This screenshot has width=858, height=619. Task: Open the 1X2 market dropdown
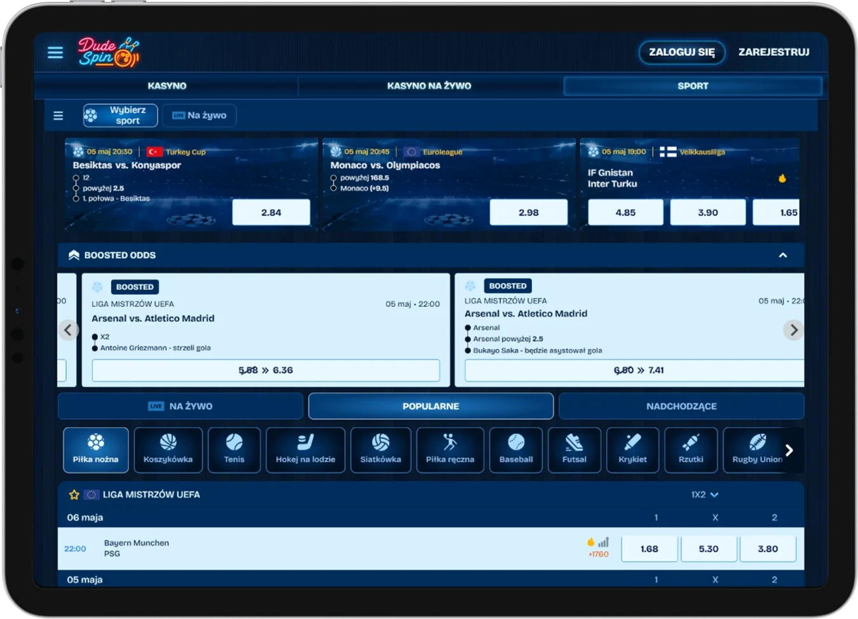coord(705,494)
